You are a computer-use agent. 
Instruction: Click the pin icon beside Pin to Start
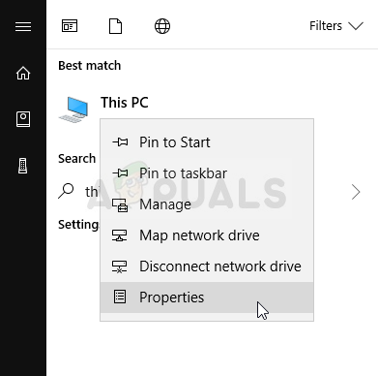(x=120, y=141)
